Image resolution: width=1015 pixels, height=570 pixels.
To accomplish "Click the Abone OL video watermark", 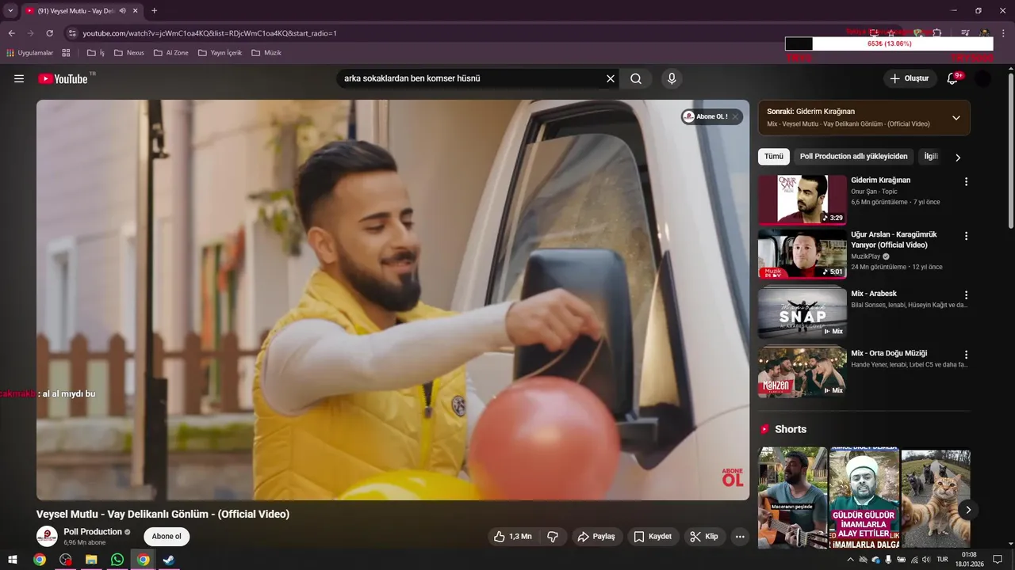I will (x=733, y=477).
